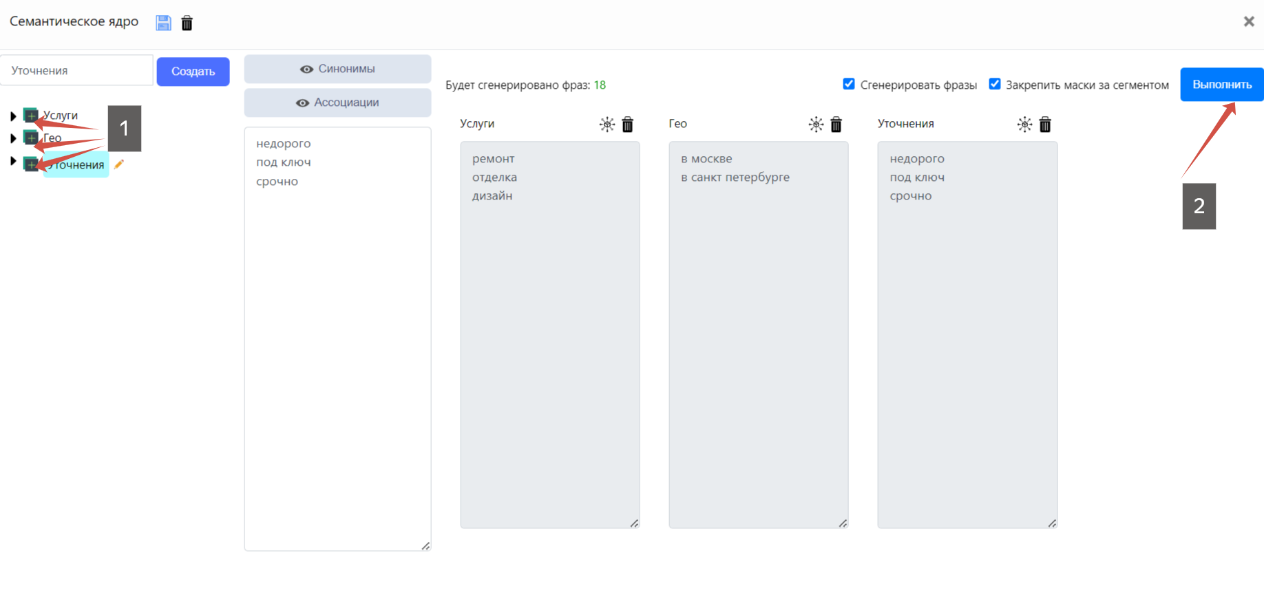Open settings gear for the Гео column

click(816, 125)
